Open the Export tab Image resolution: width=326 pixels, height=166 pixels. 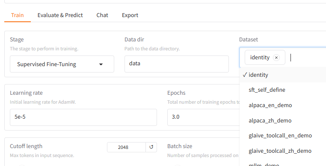pyautogui.click(x=130, y=15)
